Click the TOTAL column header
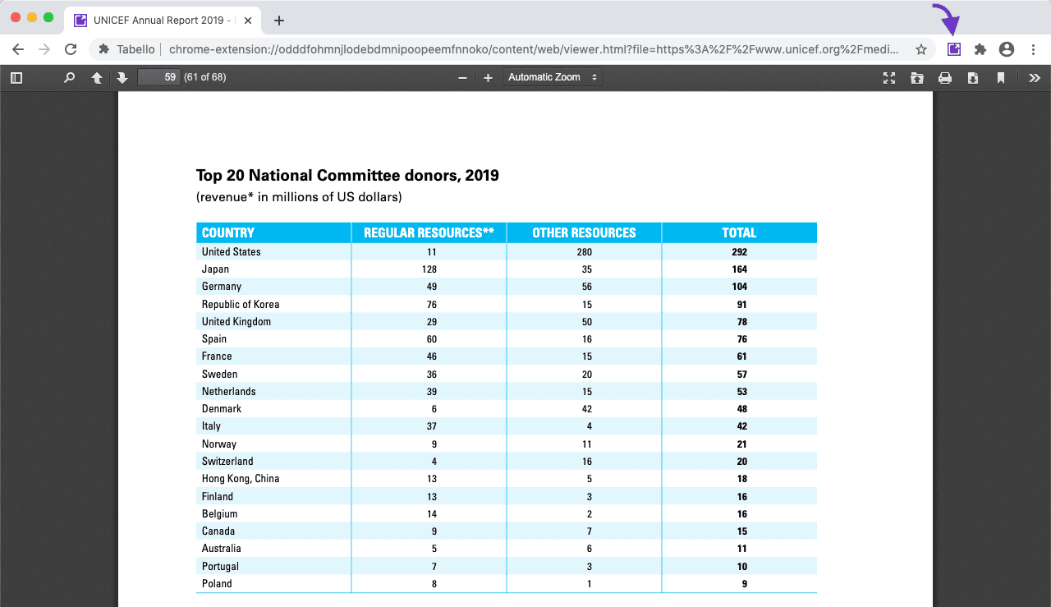 click(x=739, y=232)
